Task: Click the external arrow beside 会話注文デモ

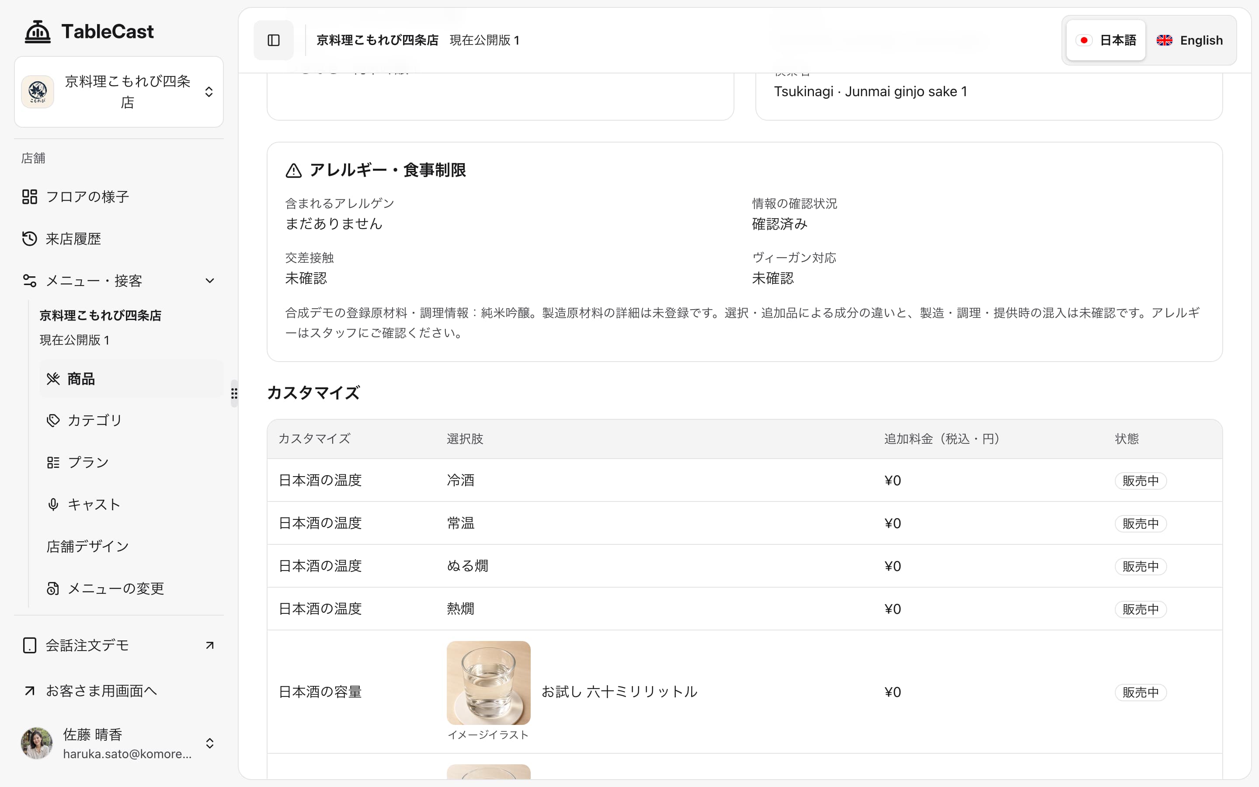Action: (x=210, y=645)
